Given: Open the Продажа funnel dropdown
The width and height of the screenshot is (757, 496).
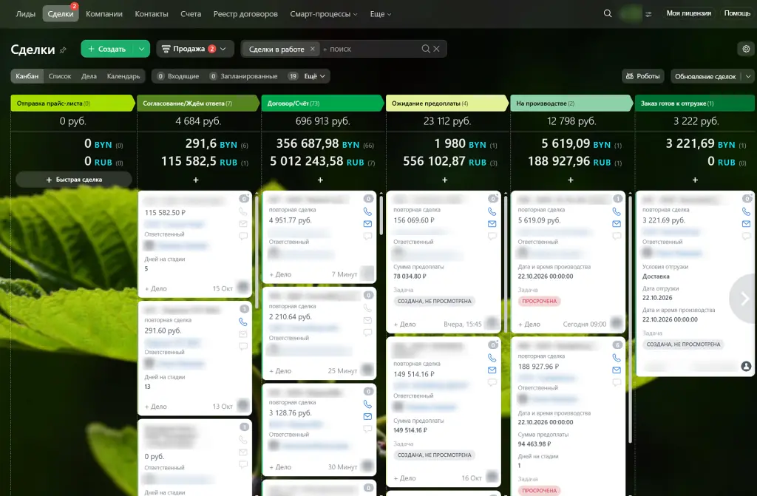Looking at the screenshot, I should [195, 49].
